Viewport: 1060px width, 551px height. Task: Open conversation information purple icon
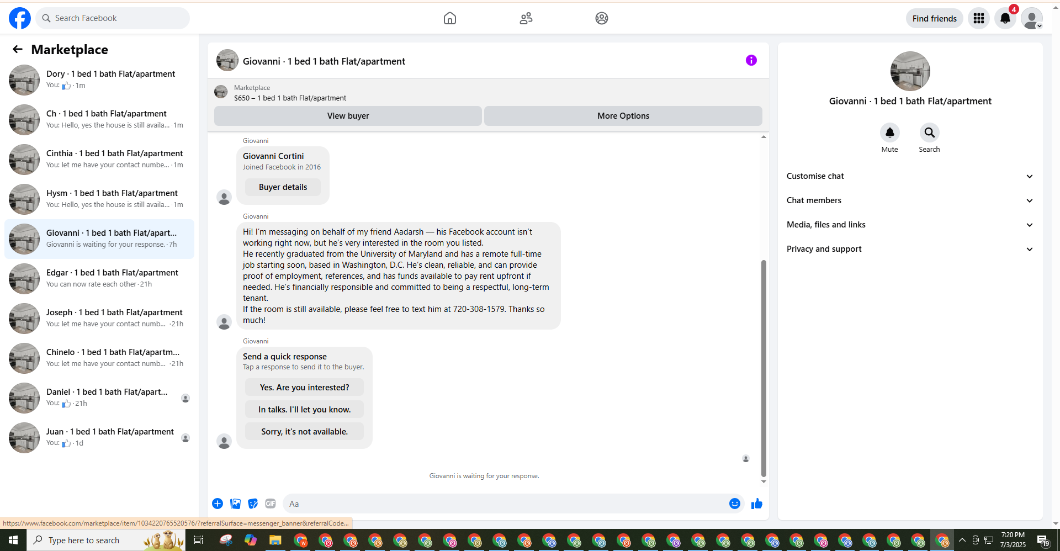pyautogui.click(x=751, y=60)
